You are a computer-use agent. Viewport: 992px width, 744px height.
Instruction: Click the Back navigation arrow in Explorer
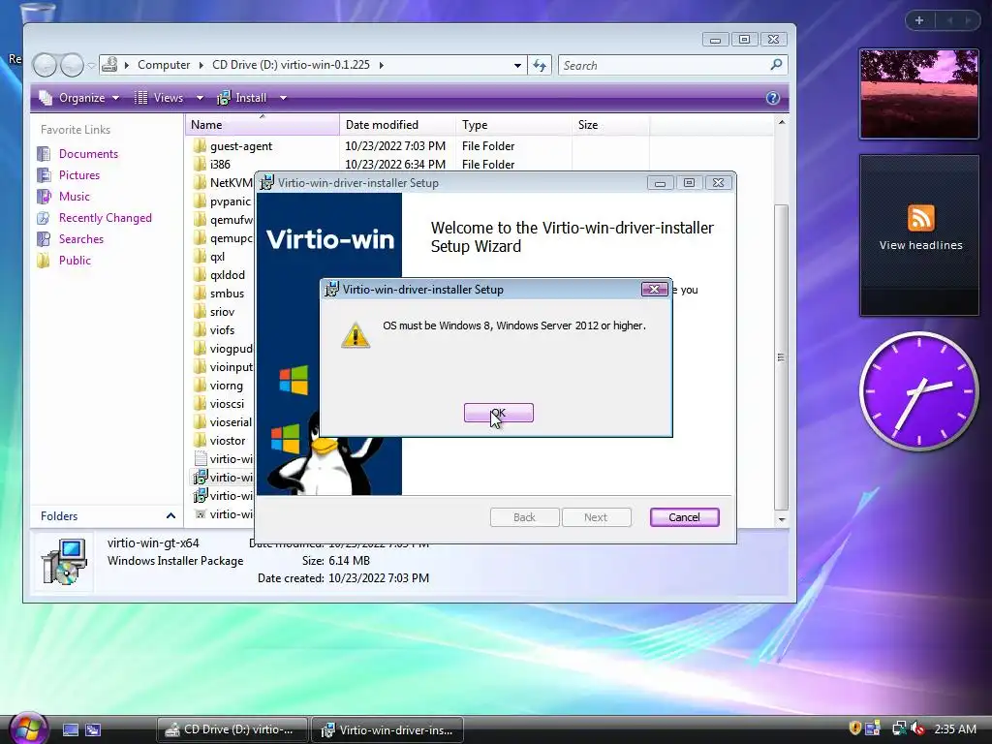point(45,65)
